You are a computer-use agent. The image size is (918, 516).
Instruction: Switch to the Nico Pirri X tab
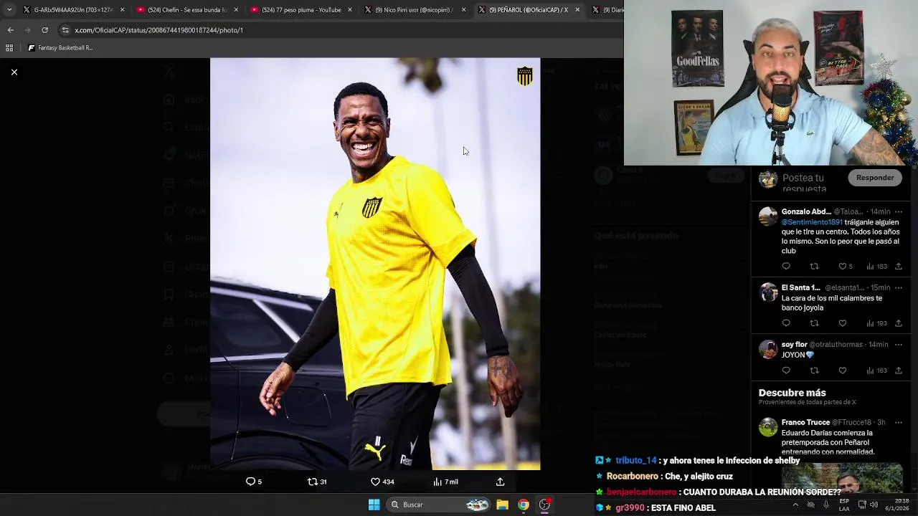(415, 10)
